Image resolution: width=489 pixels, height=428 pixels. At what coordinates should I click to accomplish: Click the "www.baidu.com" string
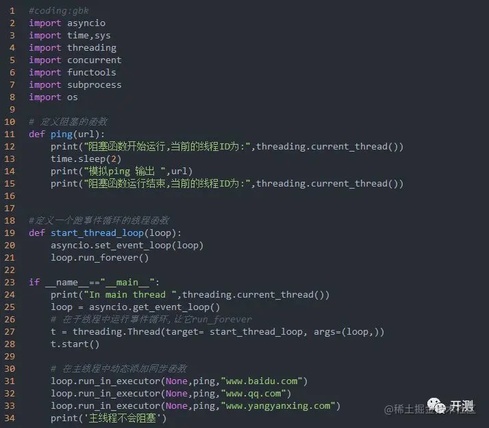point(262,381)
